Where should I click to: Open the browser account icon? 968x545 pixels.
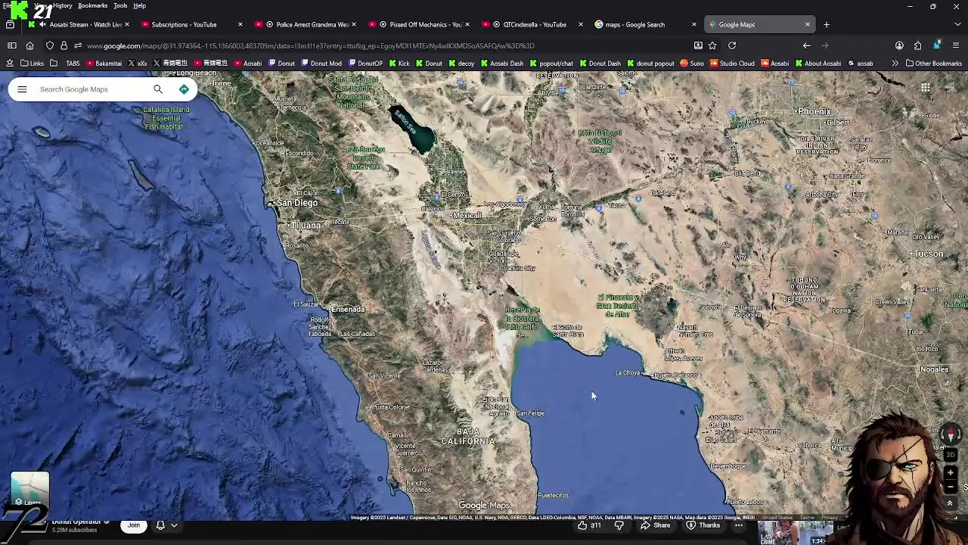[899, 45]
